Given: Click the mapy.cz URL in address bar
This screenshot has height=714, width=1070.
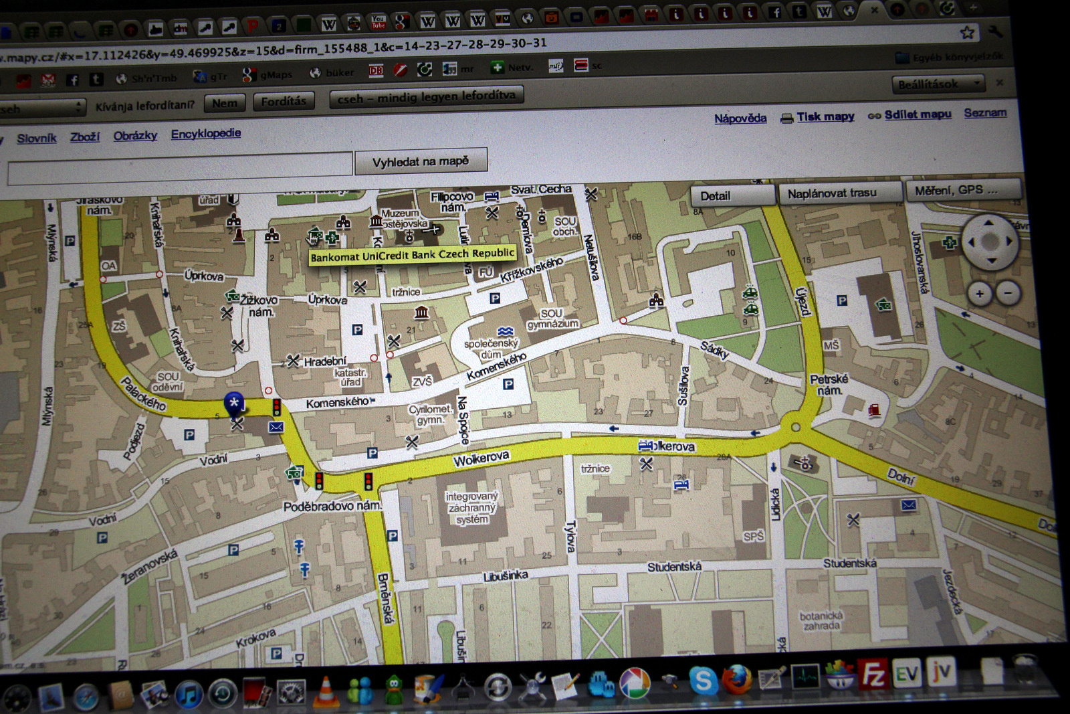Looking at the screenshot, I should pos(274,50).
